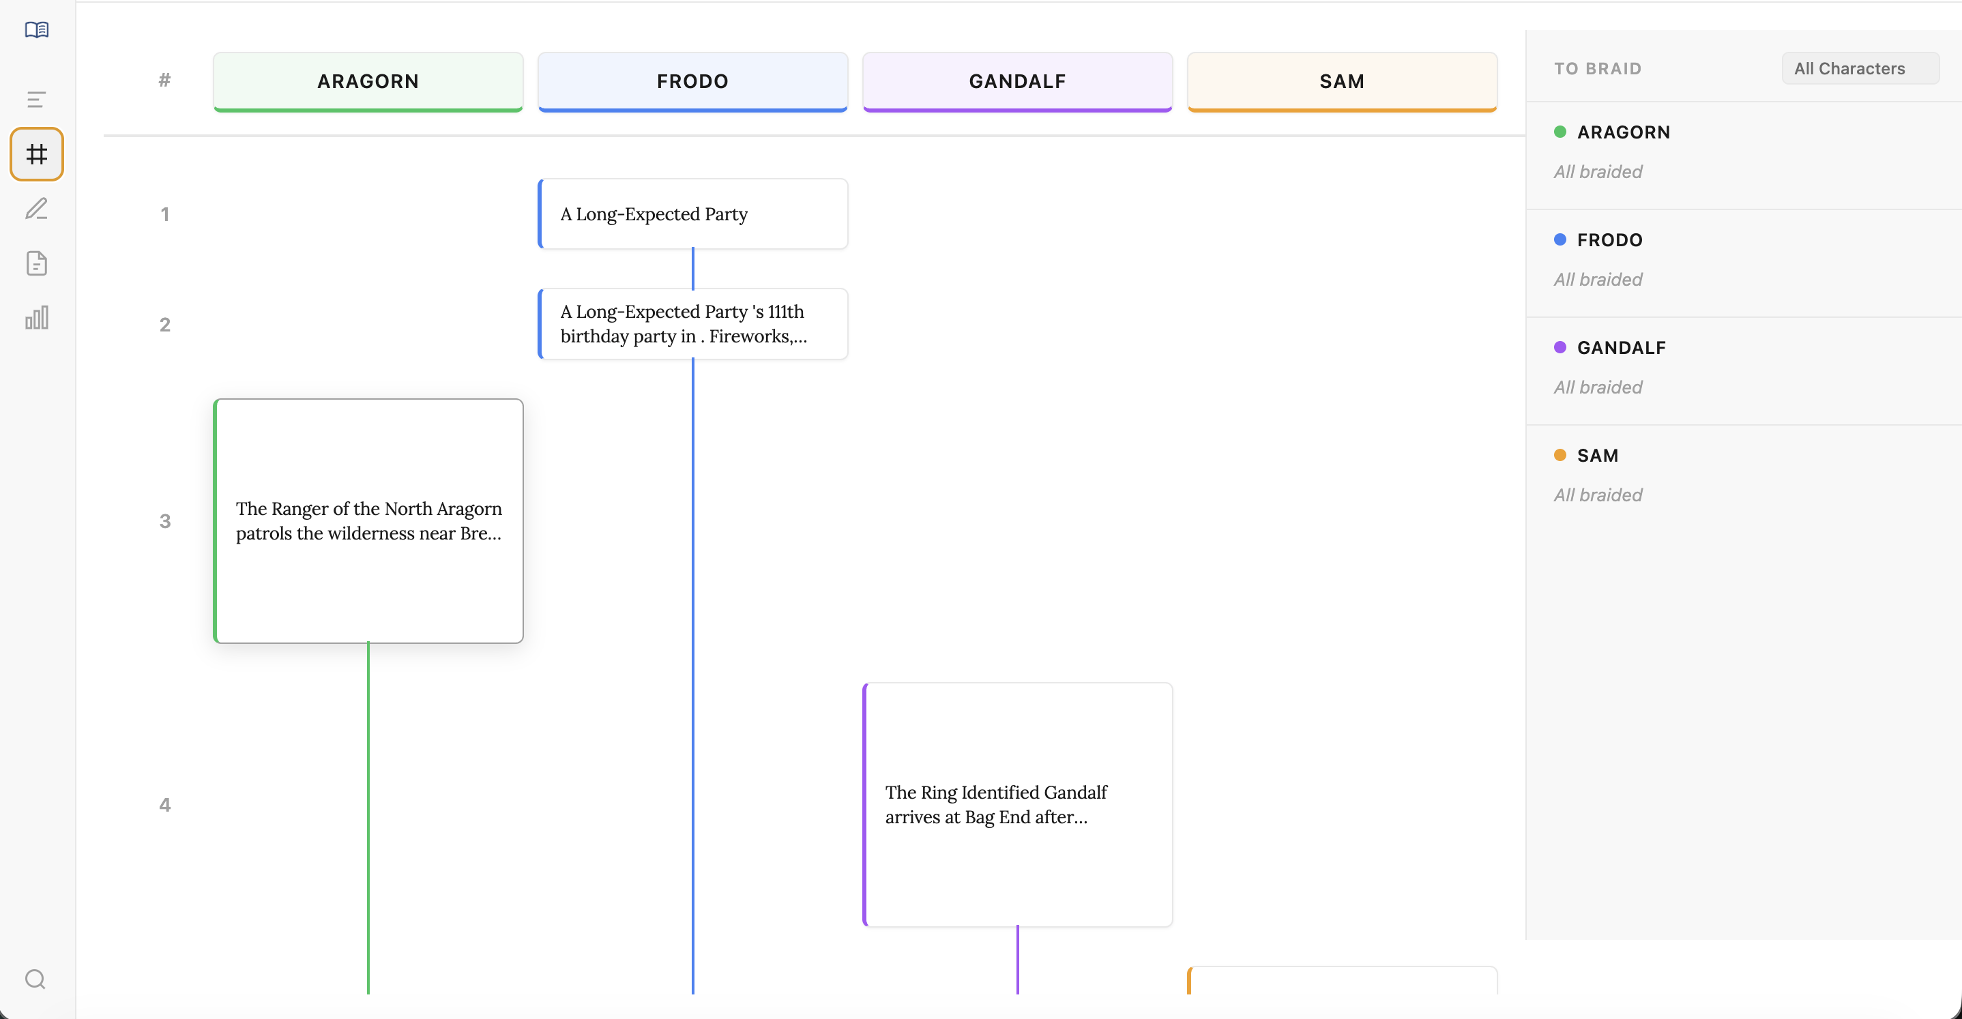The height and width of the screenshot is (1019, 1962).
Task: Click SAM in the To Braid panel
Action: click(x=1597, y=456)
